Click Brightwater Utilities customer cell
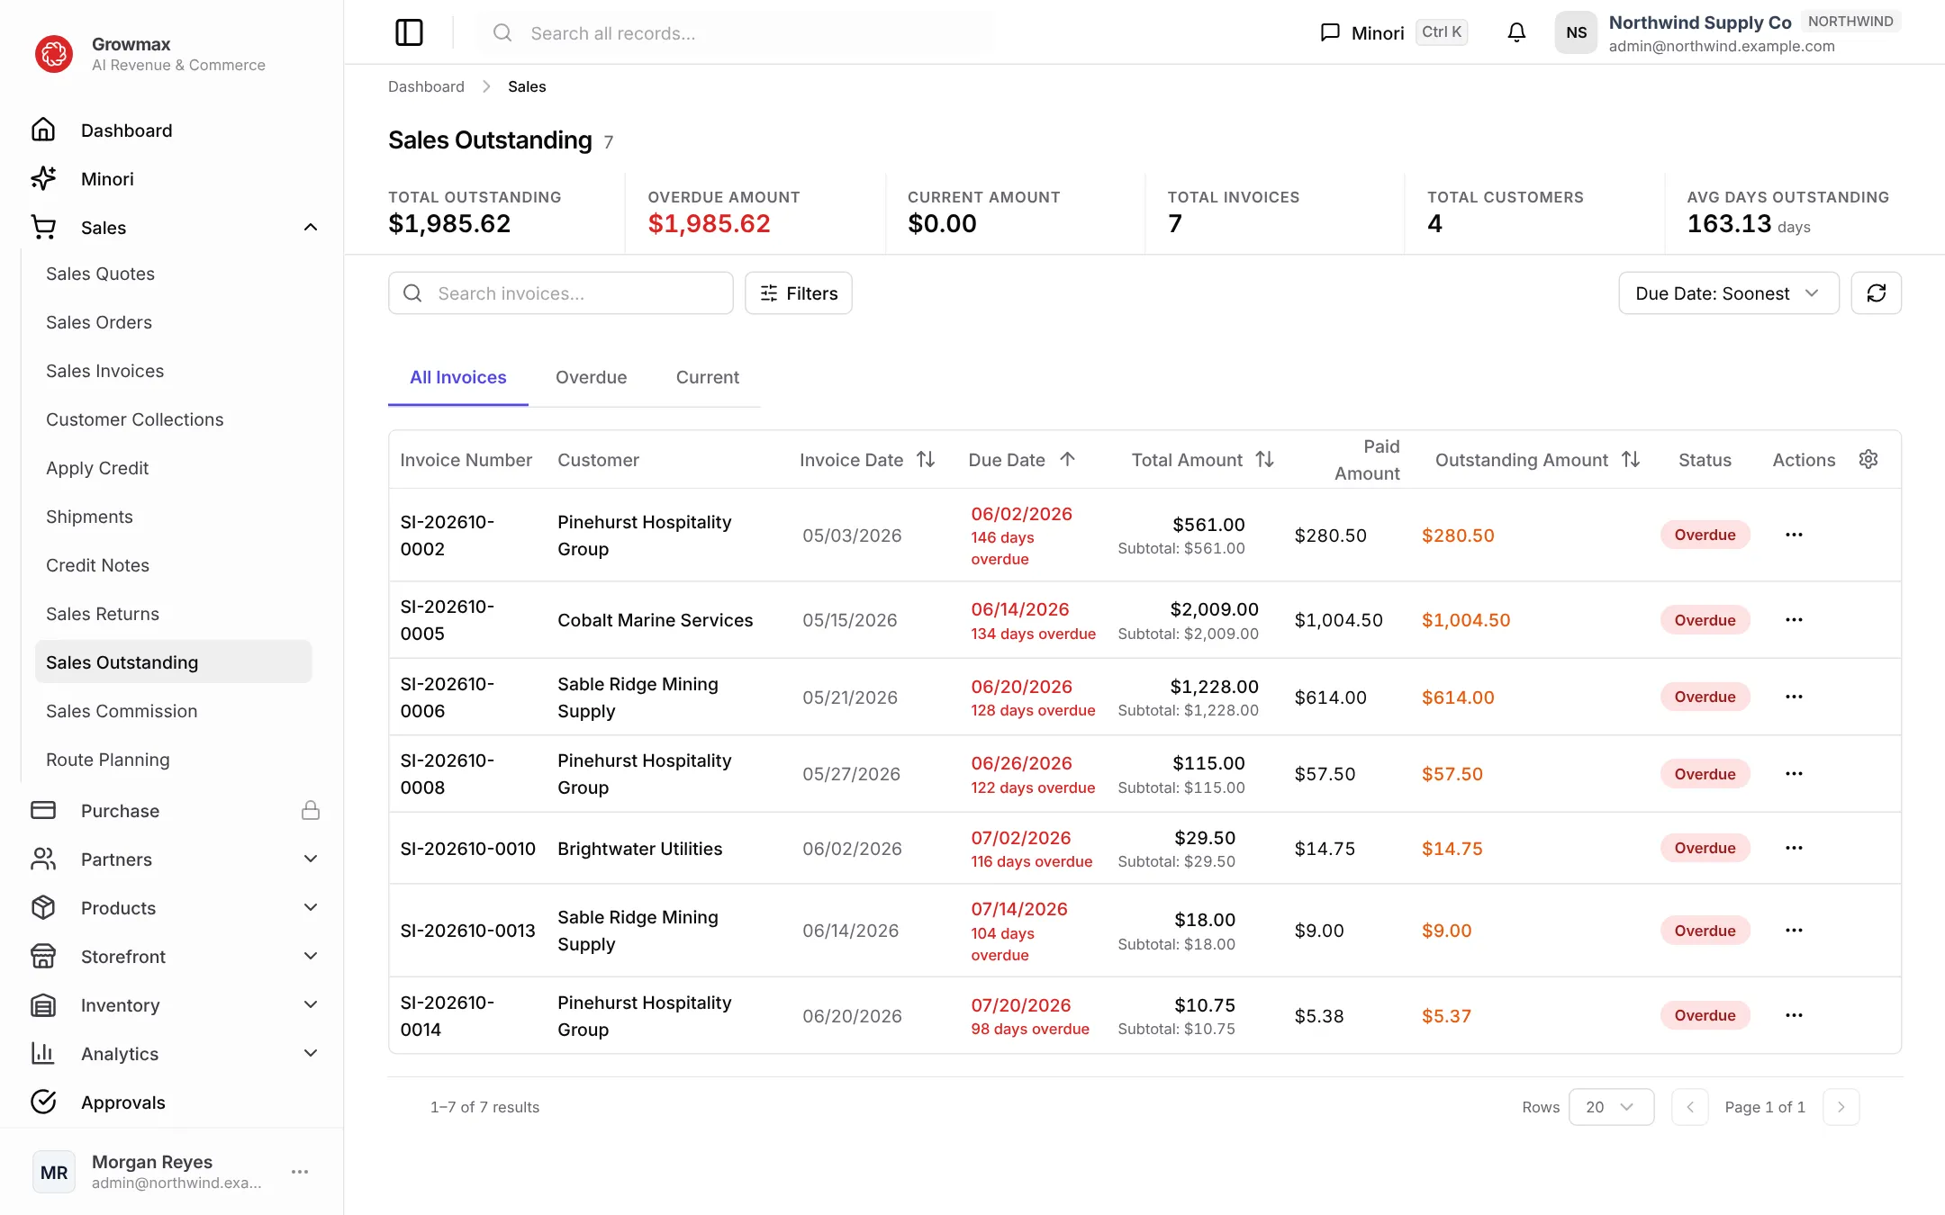This screenshot has height=1215, width=1945. click(639, 849)
